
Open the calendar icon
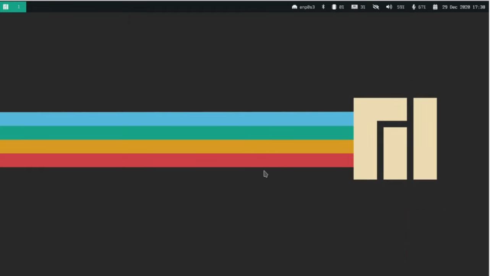435,7
